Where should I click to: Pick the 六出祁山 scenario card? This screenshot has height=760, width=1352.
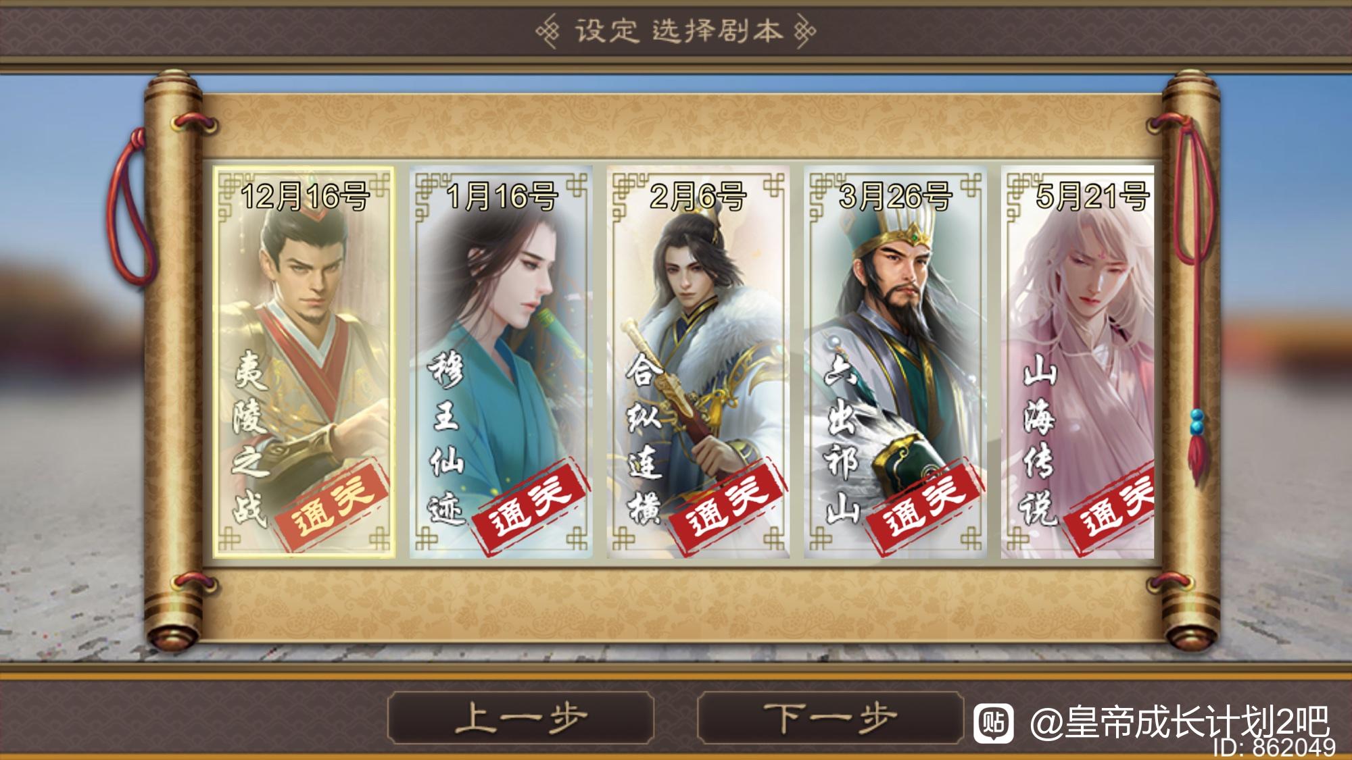(x=896, y=362)
